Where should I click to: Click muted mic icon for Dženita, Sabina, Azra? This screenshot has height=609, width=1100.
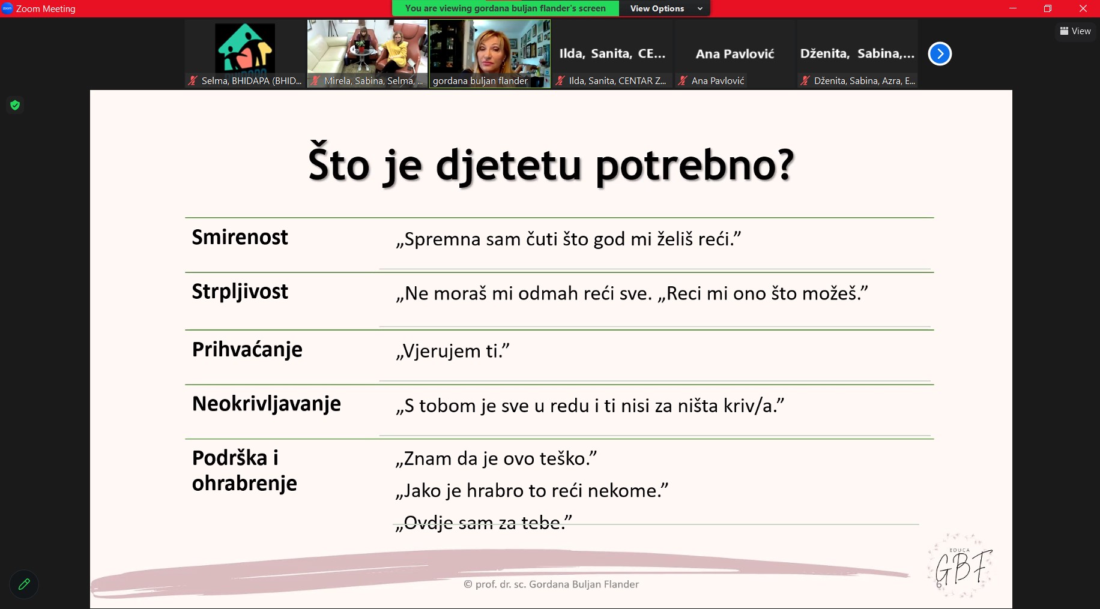coord(805,80)
